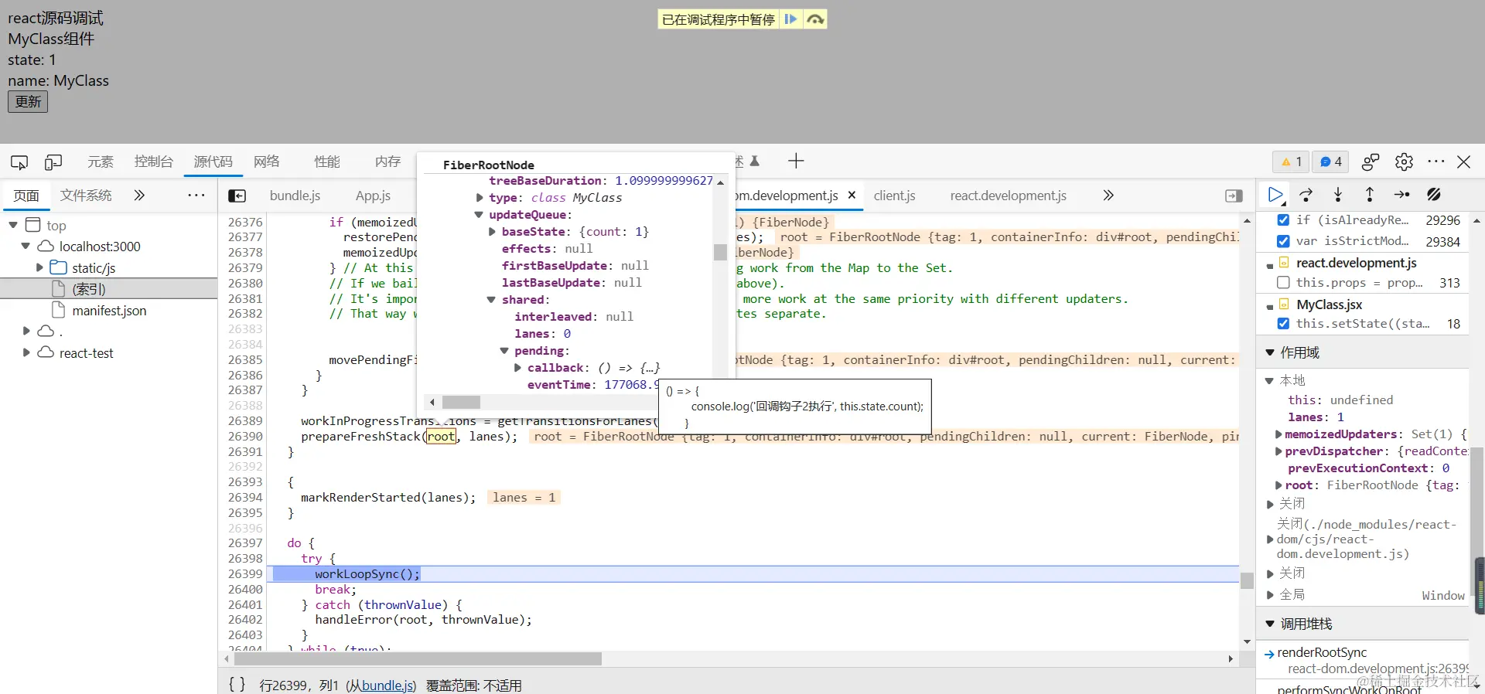This screenshot has width=1485, height=694.
Task: Expand baseState in FiberRootNode popup
Action: click(492, 232)
